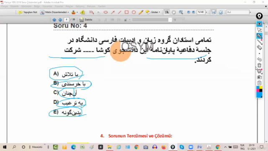
Task: Toggle ink visibility with the eye icon
Action: pyautogui.click(x=259, y=24)
